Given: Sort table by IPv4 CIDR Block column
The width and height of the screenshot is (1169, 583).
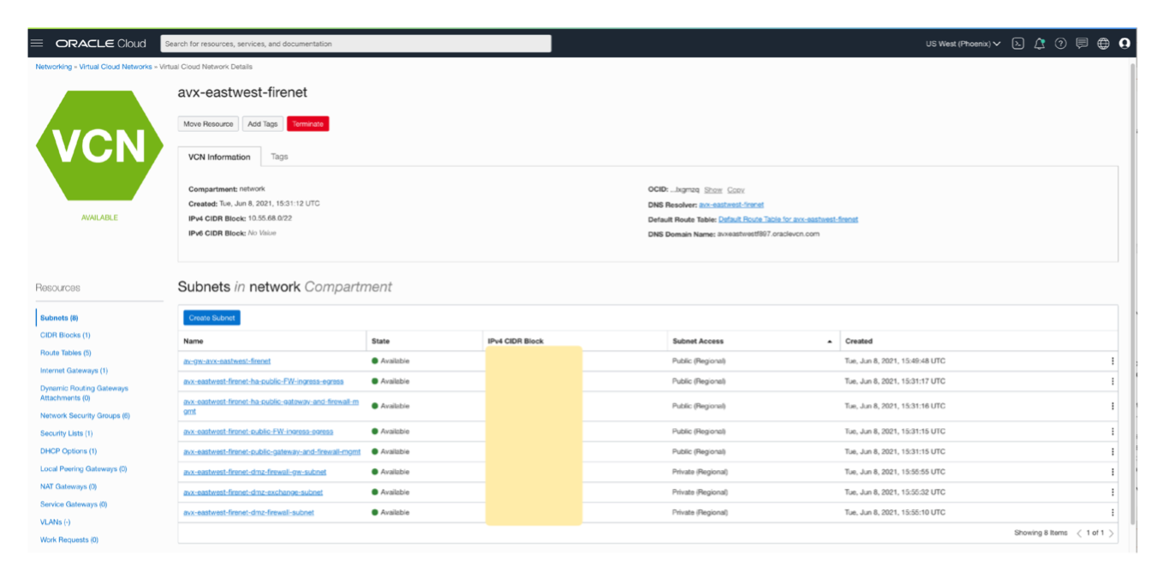Looking at the screenshot, I should pyautogui.click(x=574, y=342).
